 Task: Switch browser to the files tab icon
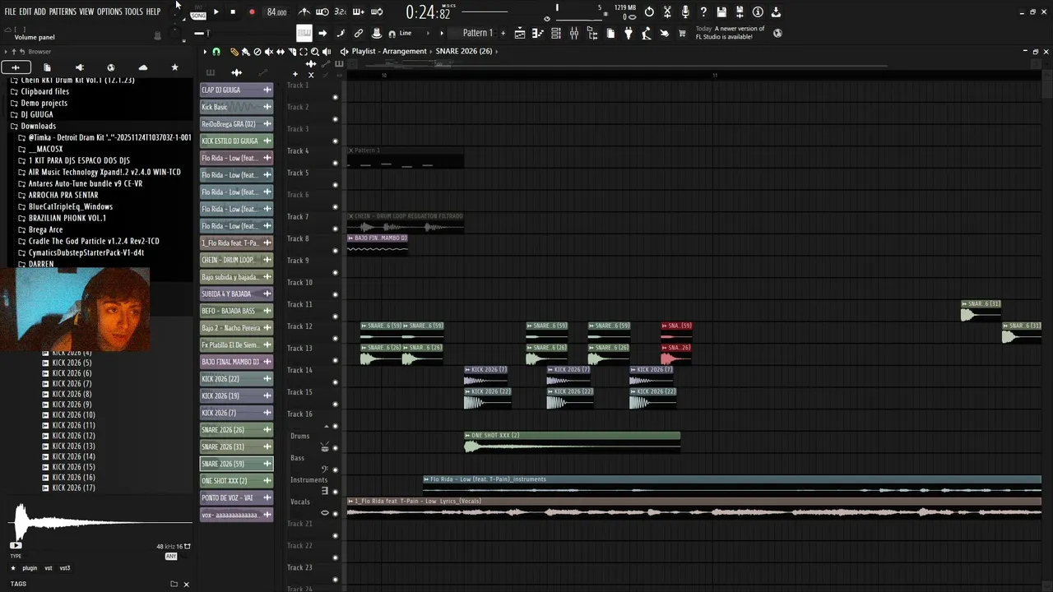pos(47,67)
